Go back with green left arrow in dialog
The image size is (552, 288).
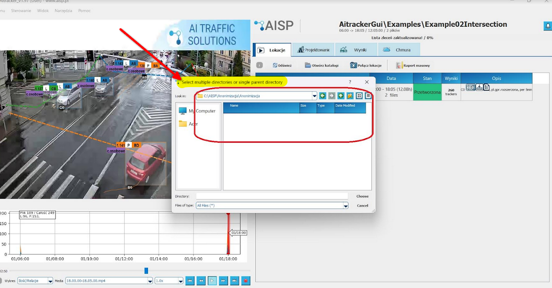[x=322, y=96]
